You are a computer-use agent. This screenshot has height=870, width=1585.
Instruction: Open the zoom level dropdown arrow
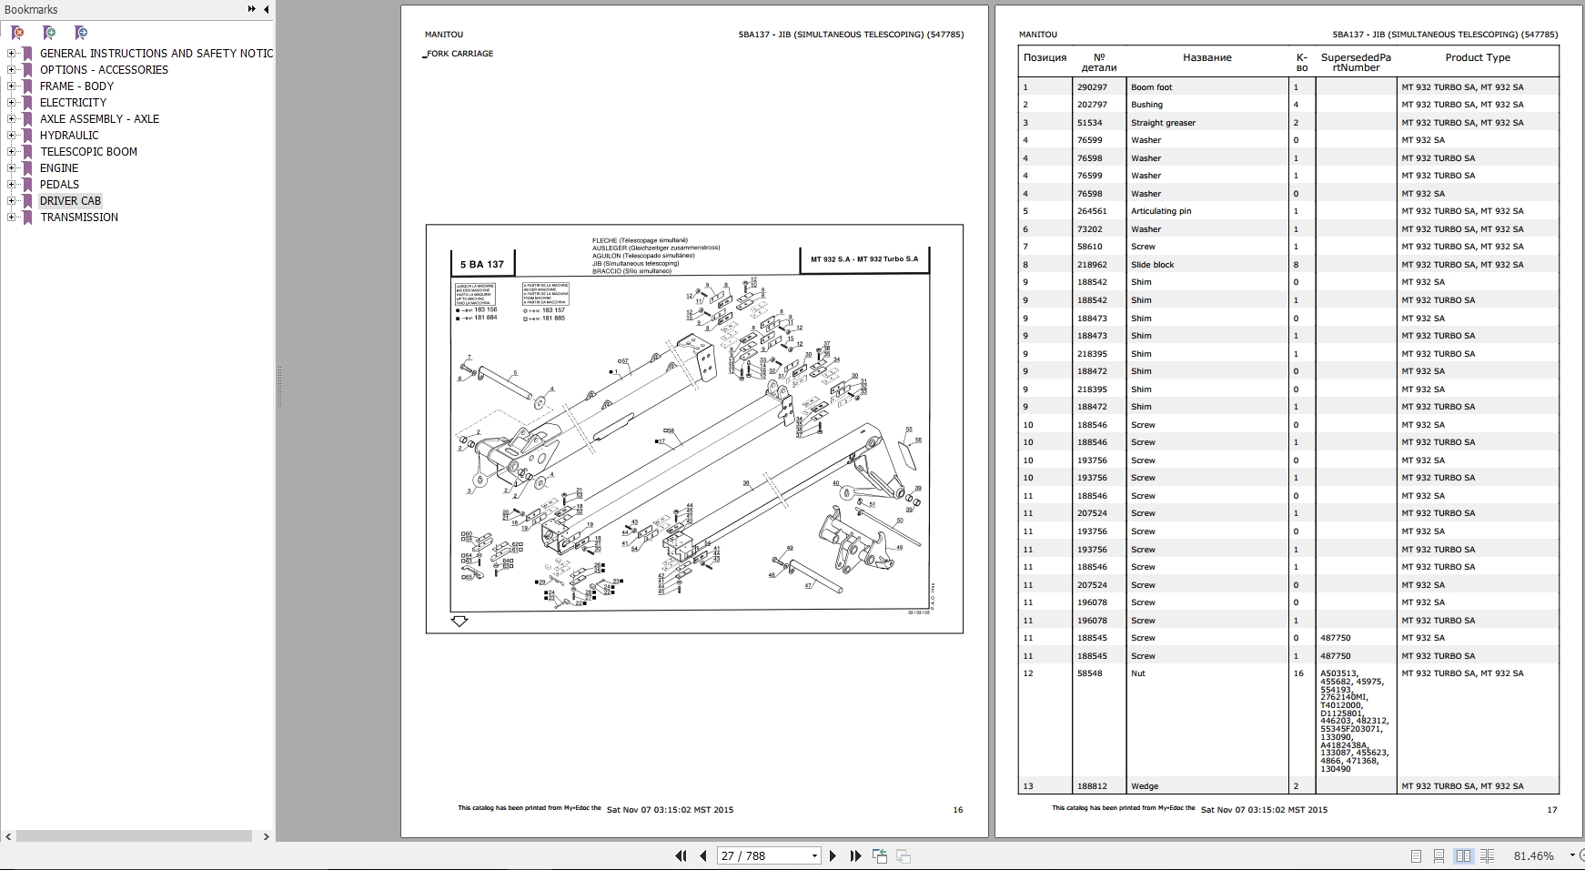1572,855
